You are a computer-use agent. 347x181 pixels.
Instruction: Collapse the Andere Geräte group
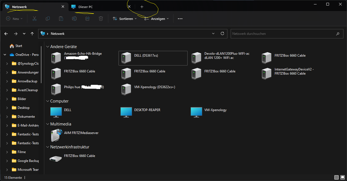tap(48, 47)
